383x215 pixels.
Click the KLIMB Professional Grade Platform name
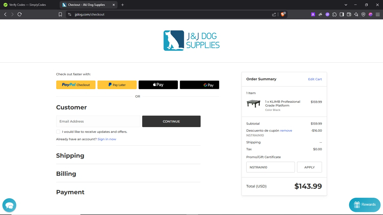pos(283,103)
